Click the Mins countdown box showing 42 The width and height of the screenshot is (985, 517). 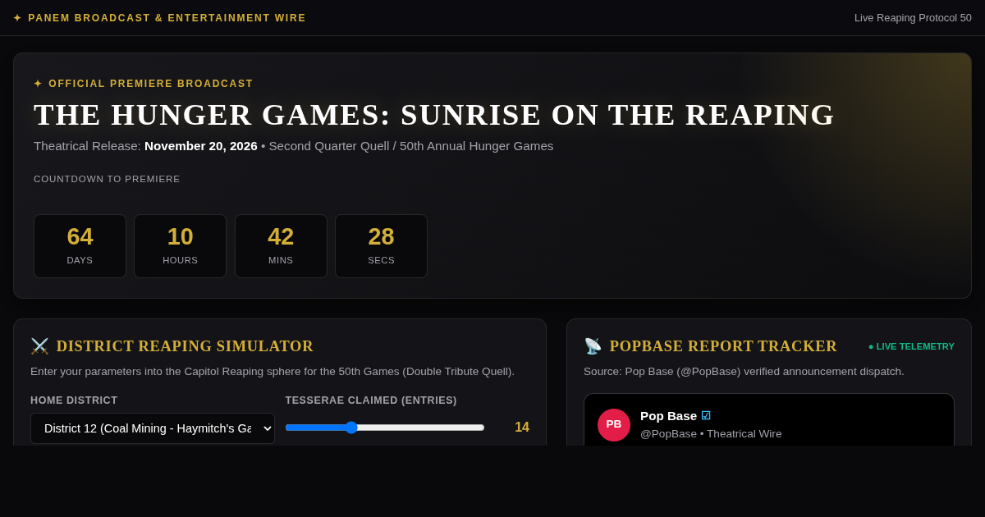click(x=281, y=246)
